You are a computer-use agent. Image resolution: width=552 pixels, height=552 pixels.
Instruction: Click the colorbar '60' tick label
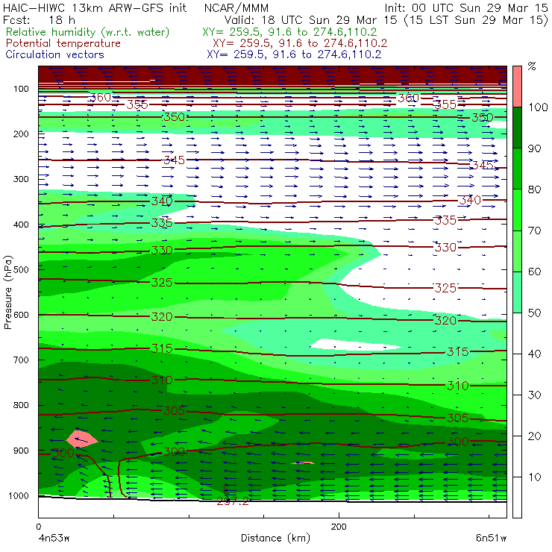click(534, 272)
